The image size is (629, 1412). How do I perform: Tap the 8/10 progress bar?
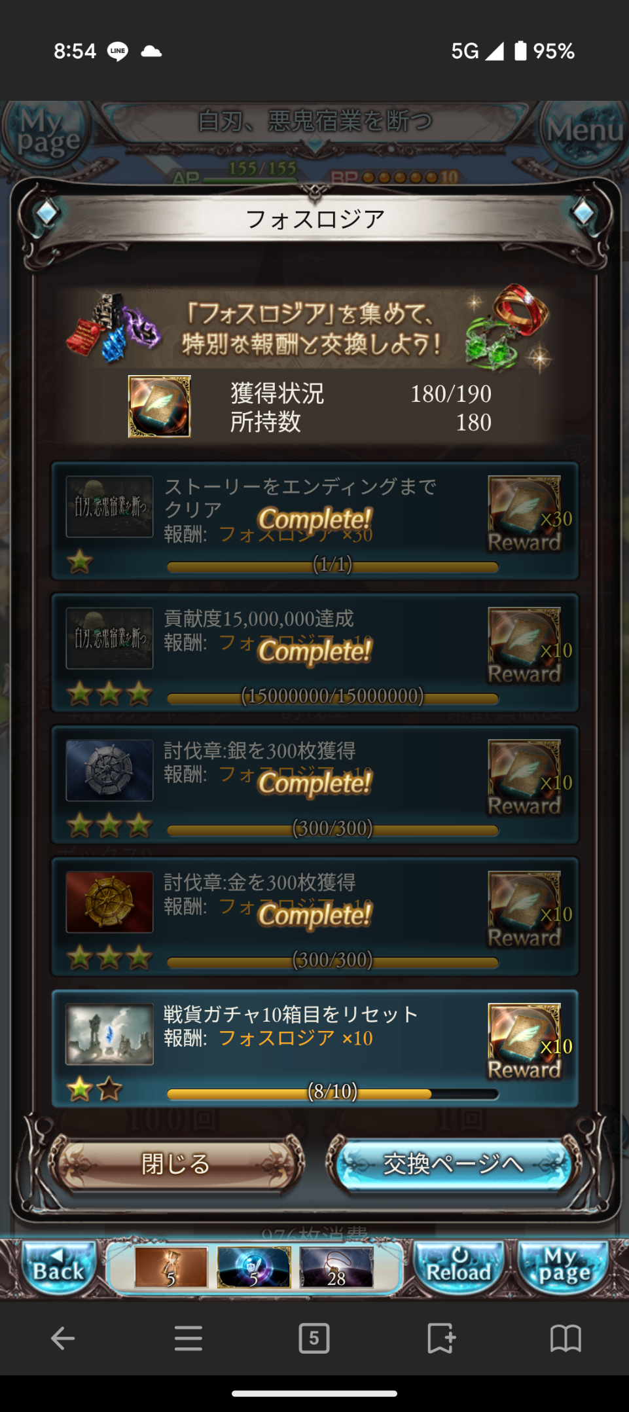pos(332,1093)
